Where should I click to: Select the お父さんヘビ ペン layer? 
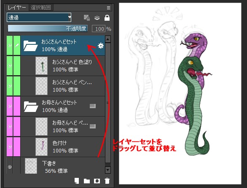[x=63, y=86]
